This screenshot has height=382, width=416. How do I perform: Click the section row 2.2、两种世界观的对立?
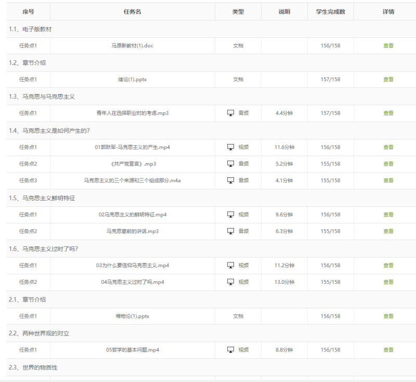tap(39, 333)
